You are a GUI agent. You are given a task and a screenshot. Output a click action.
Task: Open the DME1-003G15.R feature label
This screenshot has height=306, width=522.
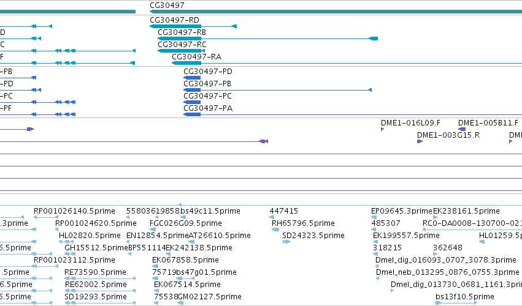point(448,135)
